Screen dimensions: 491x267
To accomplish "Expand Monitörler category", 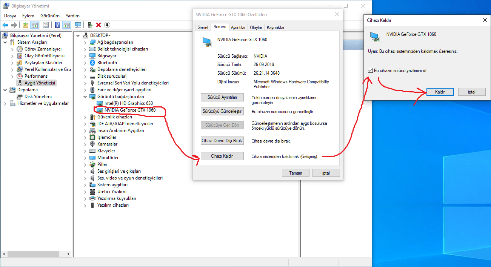I will (x=85, y=158).
